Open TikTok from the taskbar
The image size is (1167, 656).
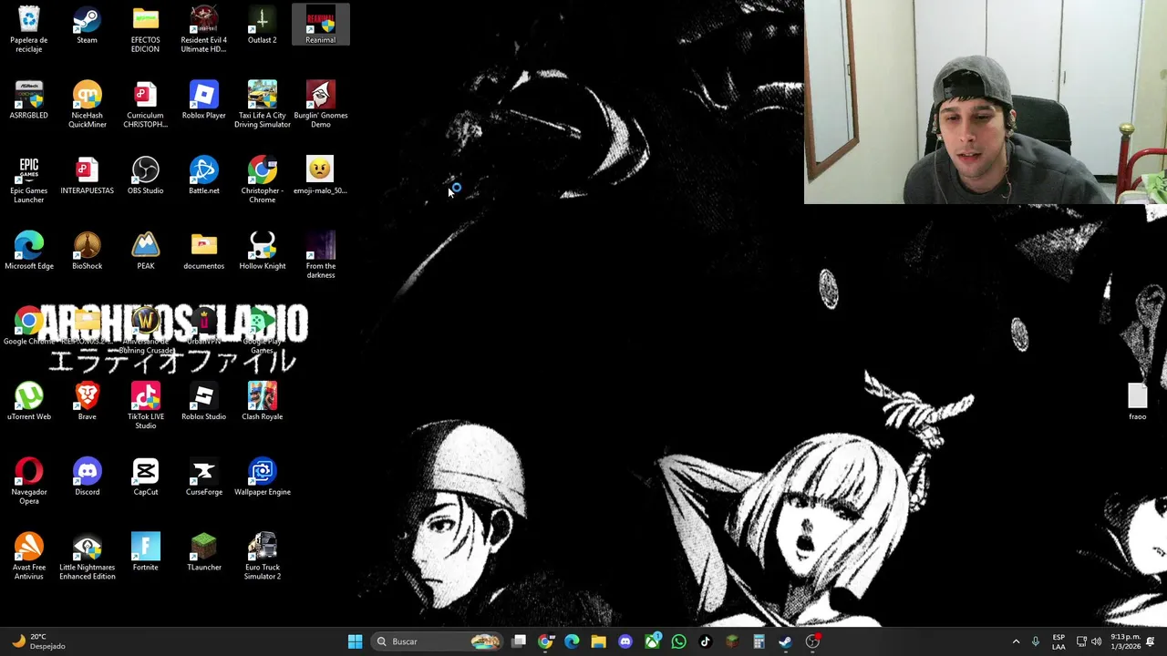pyautogui.click(x=705, y=641)
